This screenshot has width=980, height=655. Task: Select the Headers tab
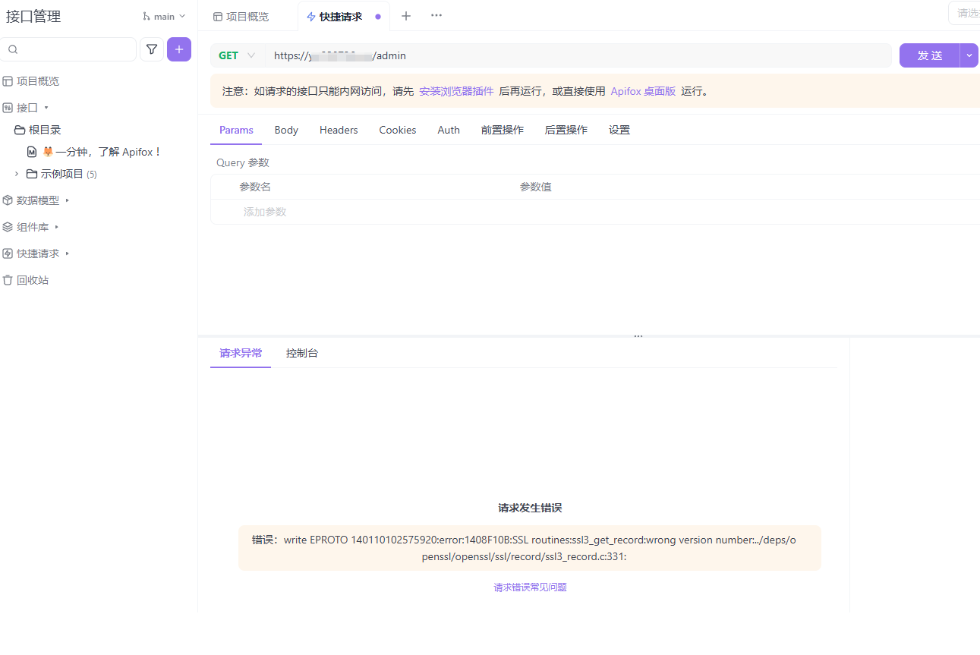[339, 130]
